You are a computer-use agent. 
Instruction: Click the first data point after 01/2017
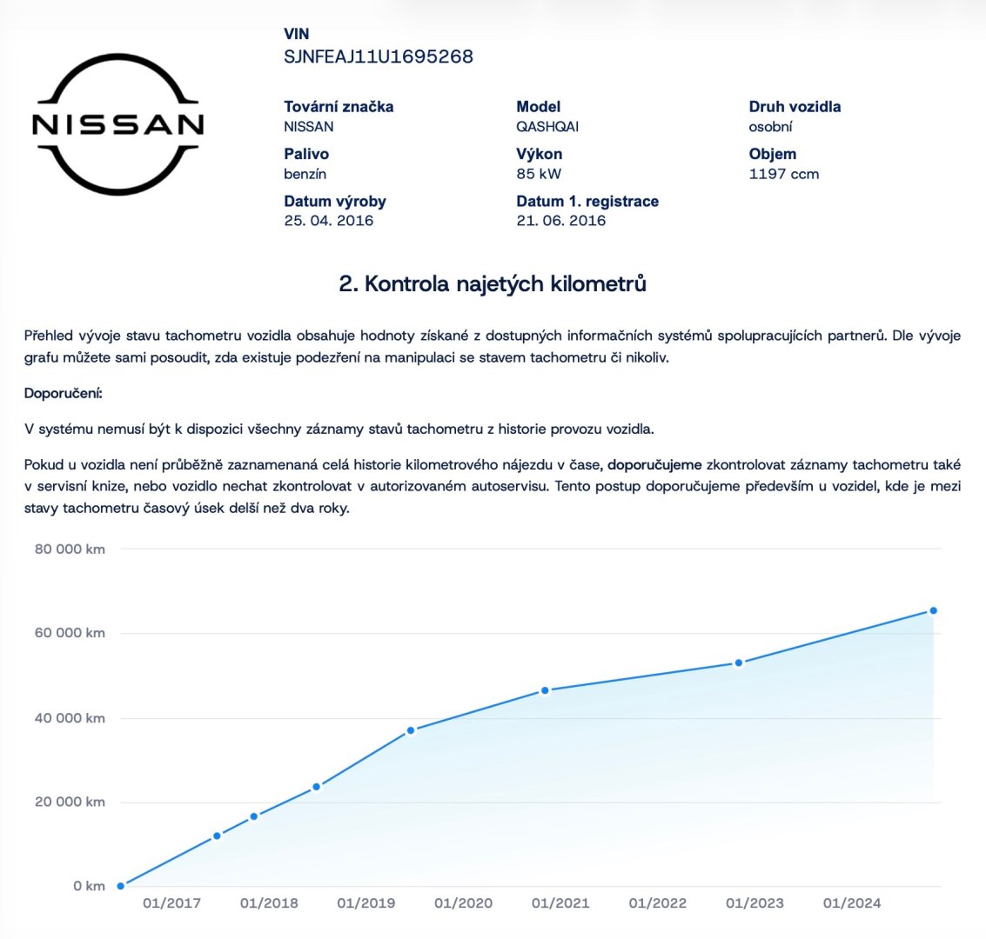coord(217,836)
